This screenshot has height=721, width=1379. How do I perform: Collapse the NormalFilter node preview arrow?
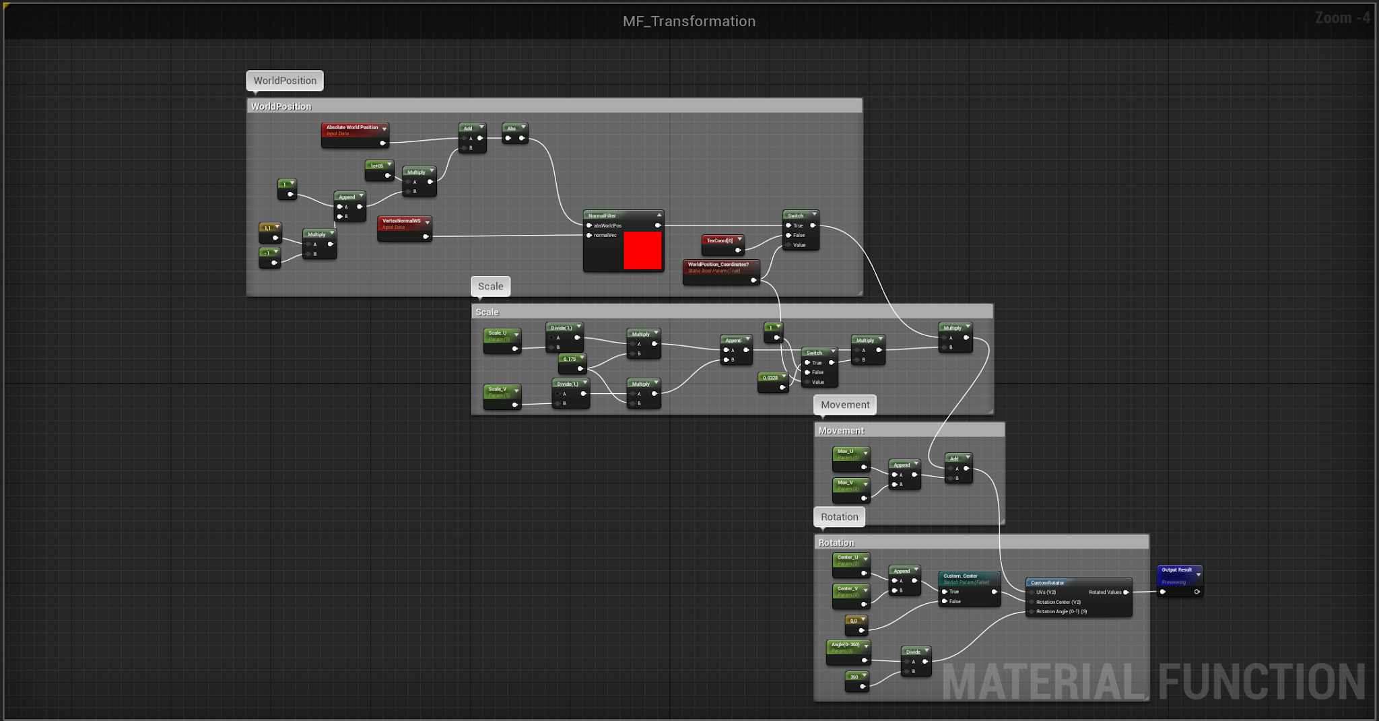659,215
